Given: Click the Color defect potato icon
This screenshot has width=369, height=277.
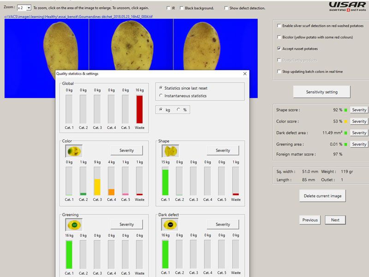Looking at the screenshot, I should [74, 151].
